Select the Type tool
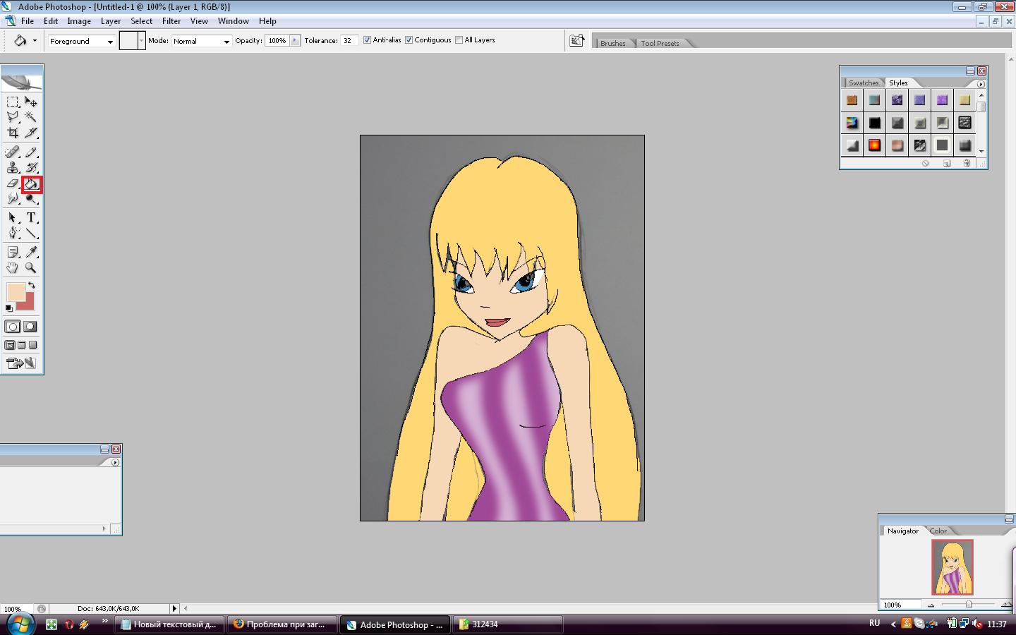Viewport: 1016px width, 635px height. click(x=31, y=218)
